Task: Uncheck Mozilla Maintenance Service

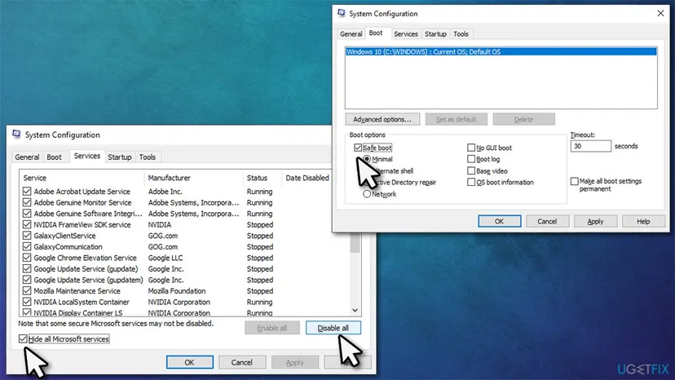Action: [x=27, y=291]
